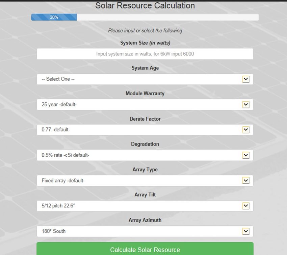Click the arrow icon on Derate Factor

[246, 130]
